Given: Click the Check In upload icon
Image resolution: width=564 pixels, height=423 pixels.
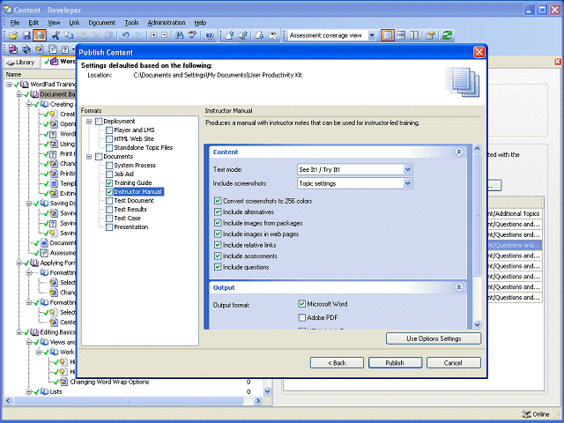Looking at the screenshot, I should pyautogui.click(x=230, y=35).
